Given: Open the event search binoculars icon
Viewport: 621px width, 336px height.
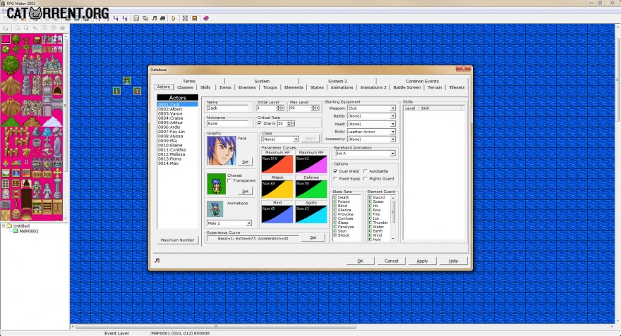Looking at the screenshot, I should click(x=163, y=18).
